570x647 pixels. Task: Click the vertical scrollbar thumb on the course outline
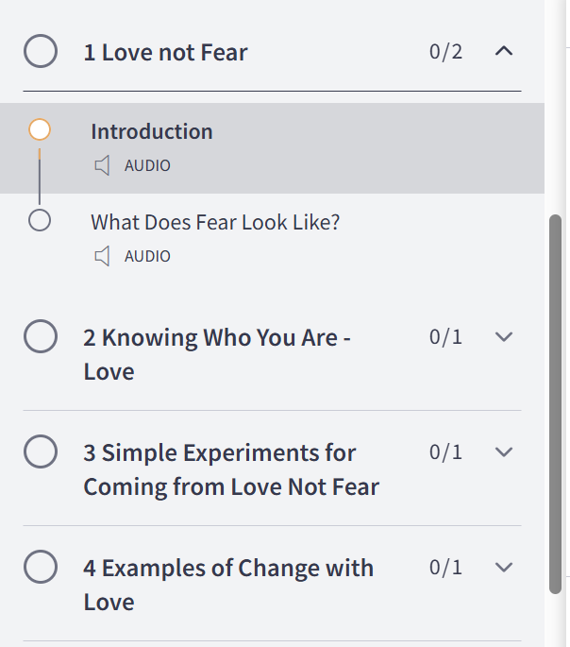tap(556, 404)
